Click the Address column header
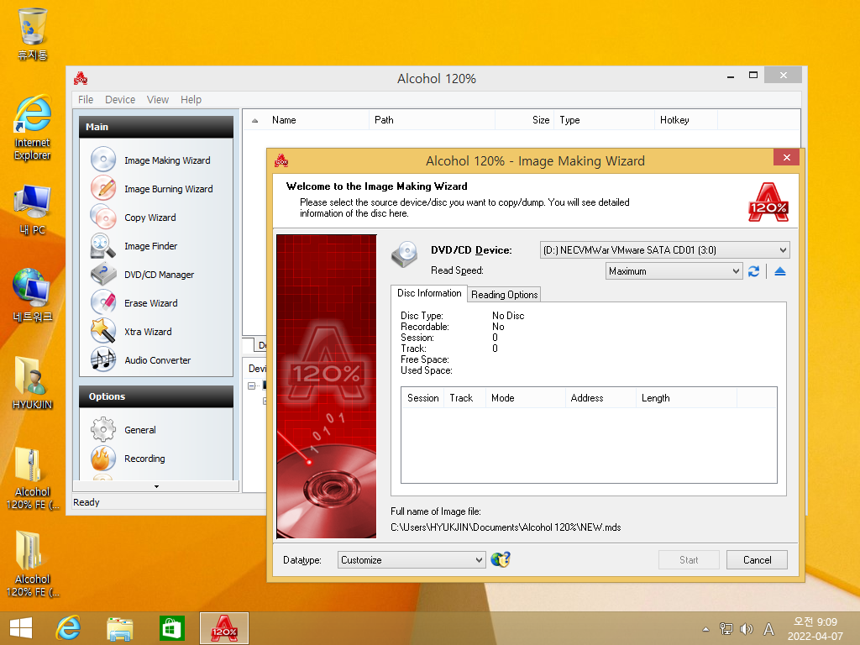Screen dimensions: 860x645 [x=600, y=398]
